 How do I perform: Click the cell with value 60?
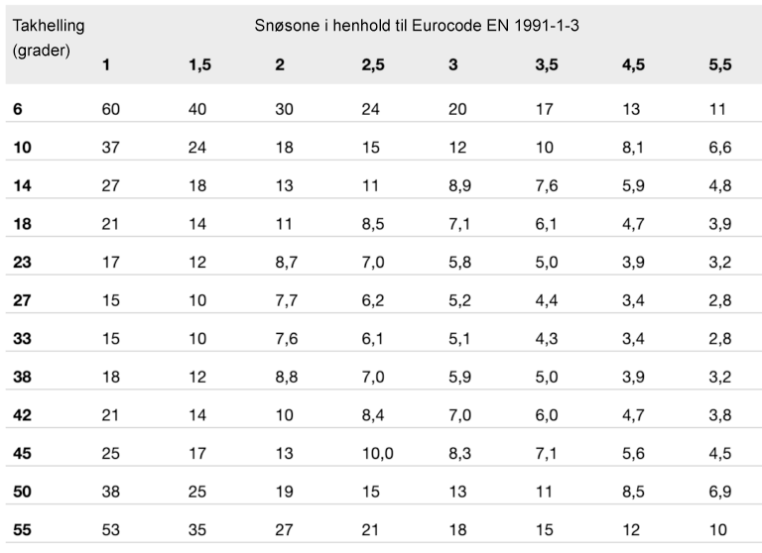coord(111,109)
